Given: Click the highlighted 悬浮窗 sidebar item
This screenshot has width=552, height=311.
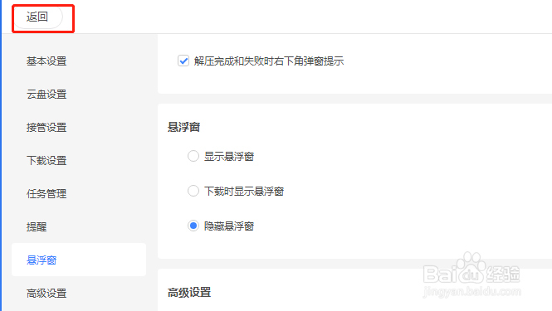Looking at the screenshot, I should click(x=79, y=260).
